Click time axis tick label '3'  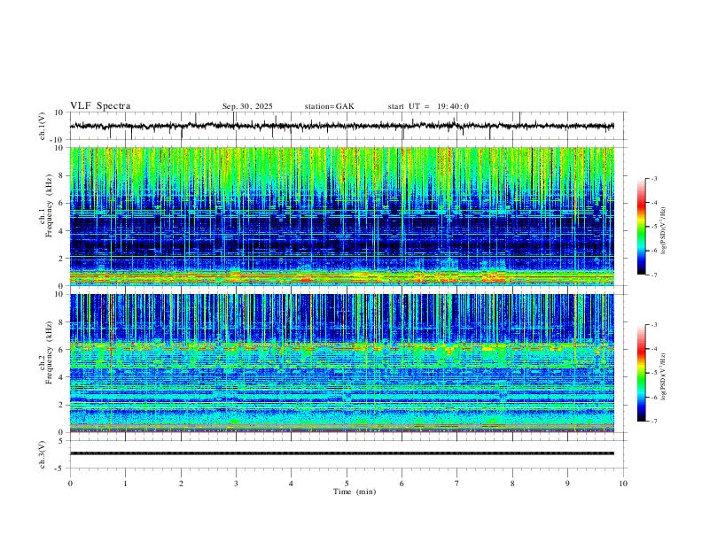(x=236, y=484)
